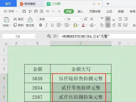Open the font size 16 dropdown

pos(81,19)
